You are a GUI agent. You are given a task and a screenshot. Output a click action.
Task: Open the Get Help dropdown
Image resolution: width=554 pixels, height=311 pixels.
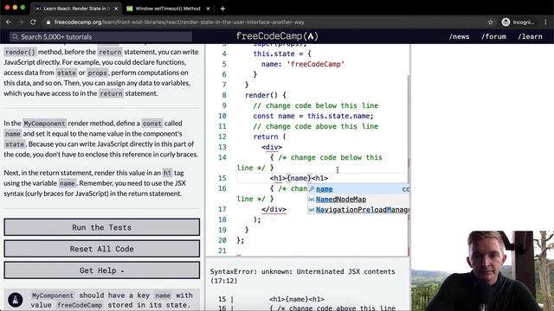click(x=102, y=270)
